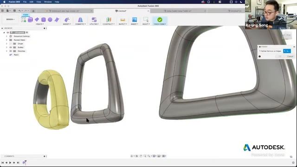
Task: Create a T-Spline Box primitive
Action: (x=30, y=19)
